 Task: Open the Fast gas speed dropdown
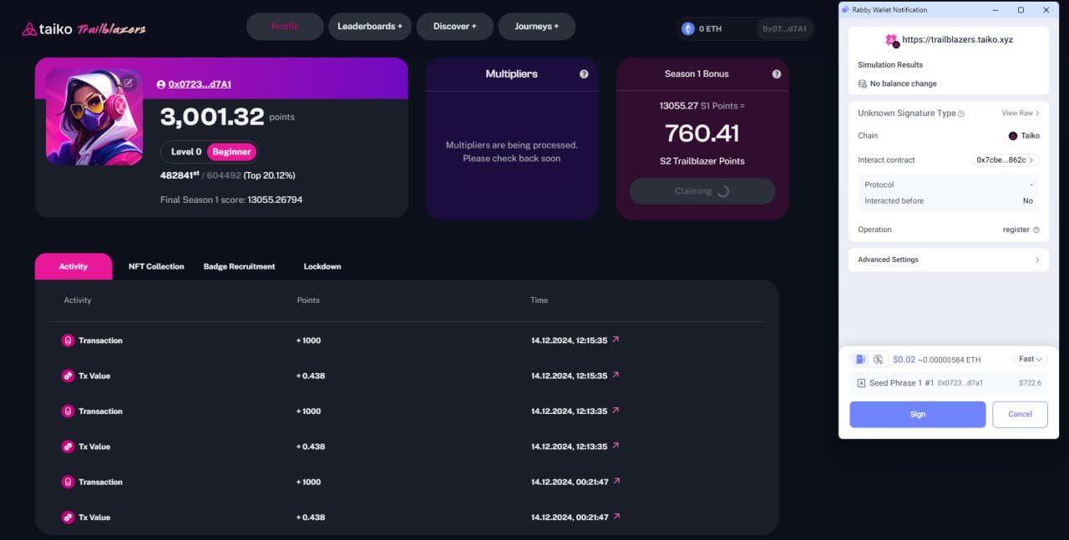1031,359
